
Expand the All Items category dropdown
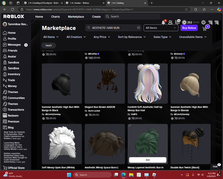pyautogui.click(x=51, y=37)
